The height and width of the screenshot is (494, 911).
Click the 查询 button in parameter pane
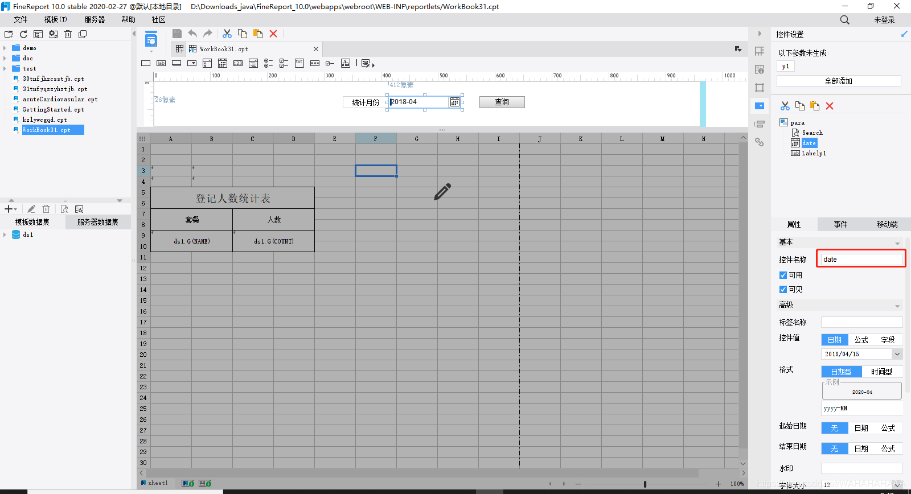(x=502, y=102)
